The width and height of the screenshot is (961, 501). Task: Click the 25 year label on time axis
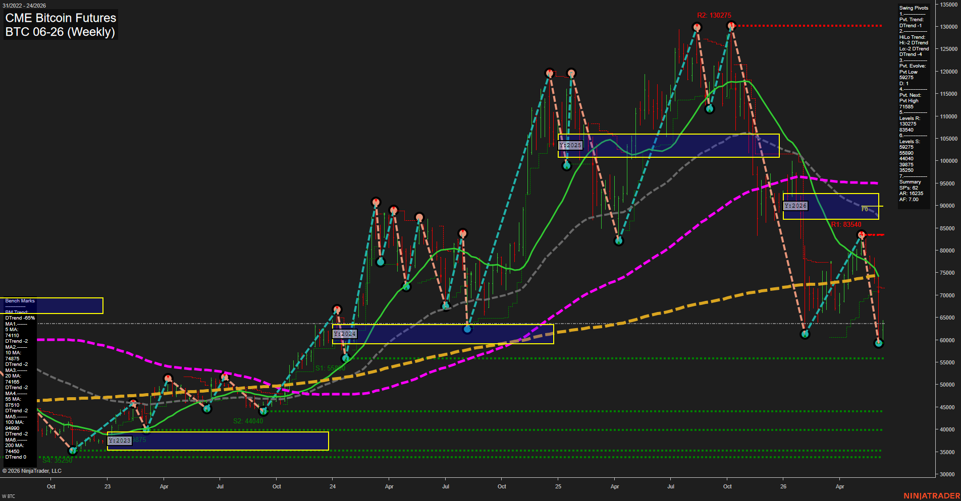pyautogui.click(x=558, y=486)
